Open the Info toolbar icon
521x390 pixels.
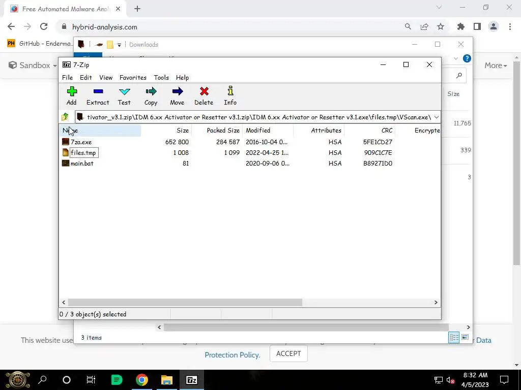tap(230, 95)
